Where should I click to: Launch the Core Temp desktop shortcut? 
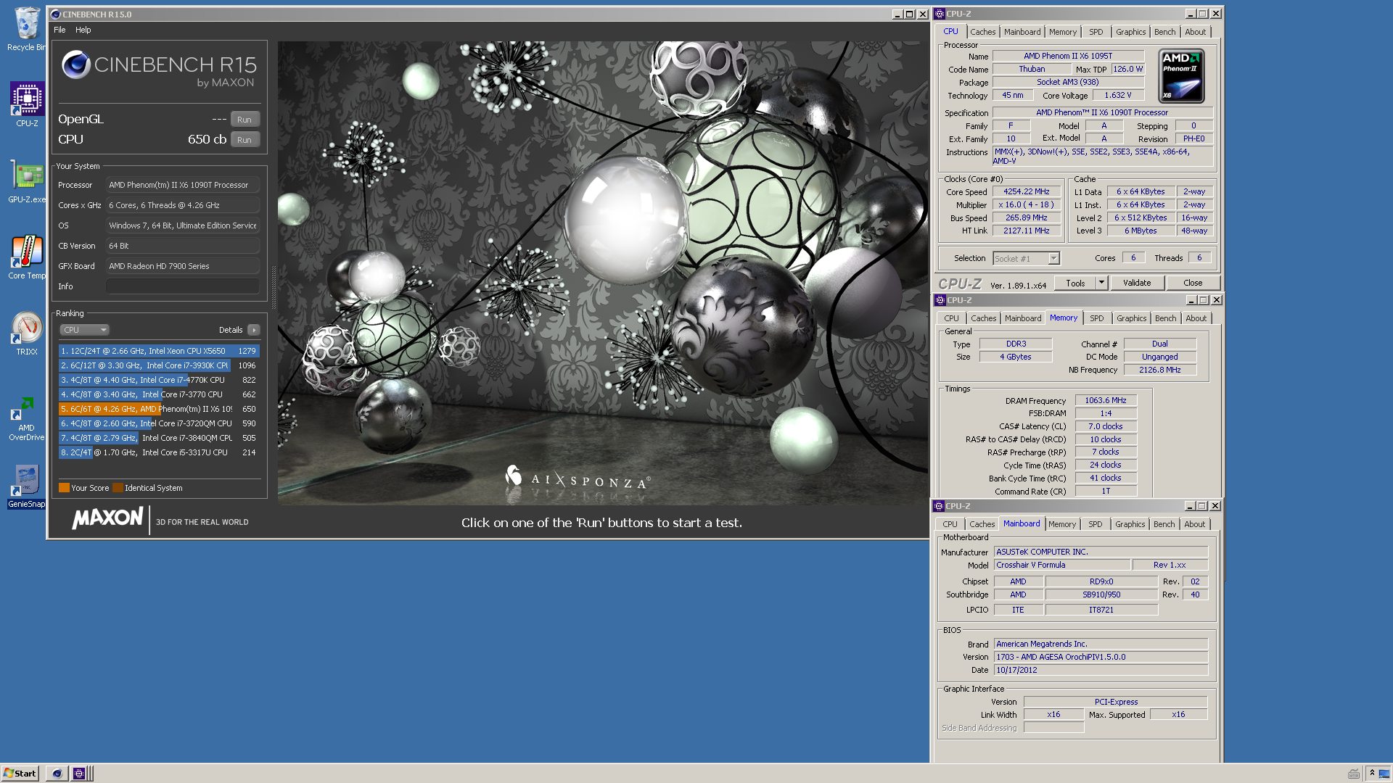click(x=27, y=257)
